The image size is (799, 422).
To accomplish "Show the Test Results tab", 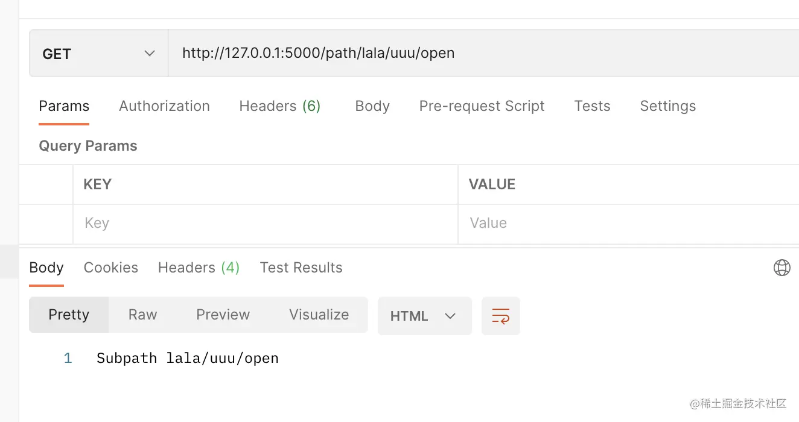I will tap(301, 268).
